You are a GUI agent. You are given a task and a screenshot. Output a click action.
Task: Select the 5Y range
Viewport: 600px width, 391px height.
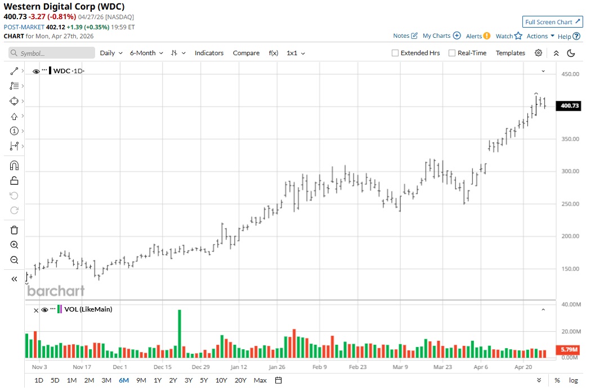(x=204, y=380)
